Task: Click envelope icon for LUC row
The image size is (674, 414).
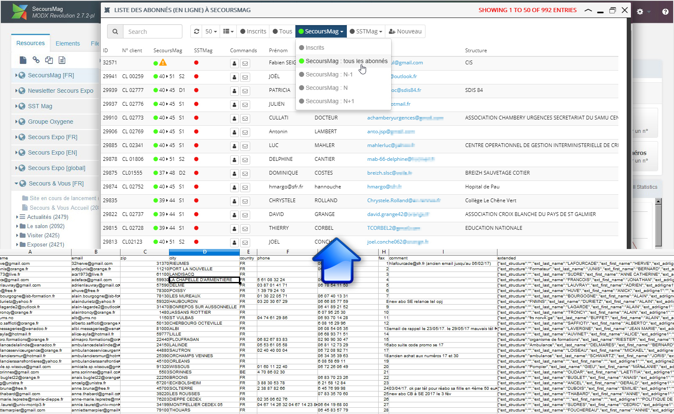Action: click(x=245, y=146)
